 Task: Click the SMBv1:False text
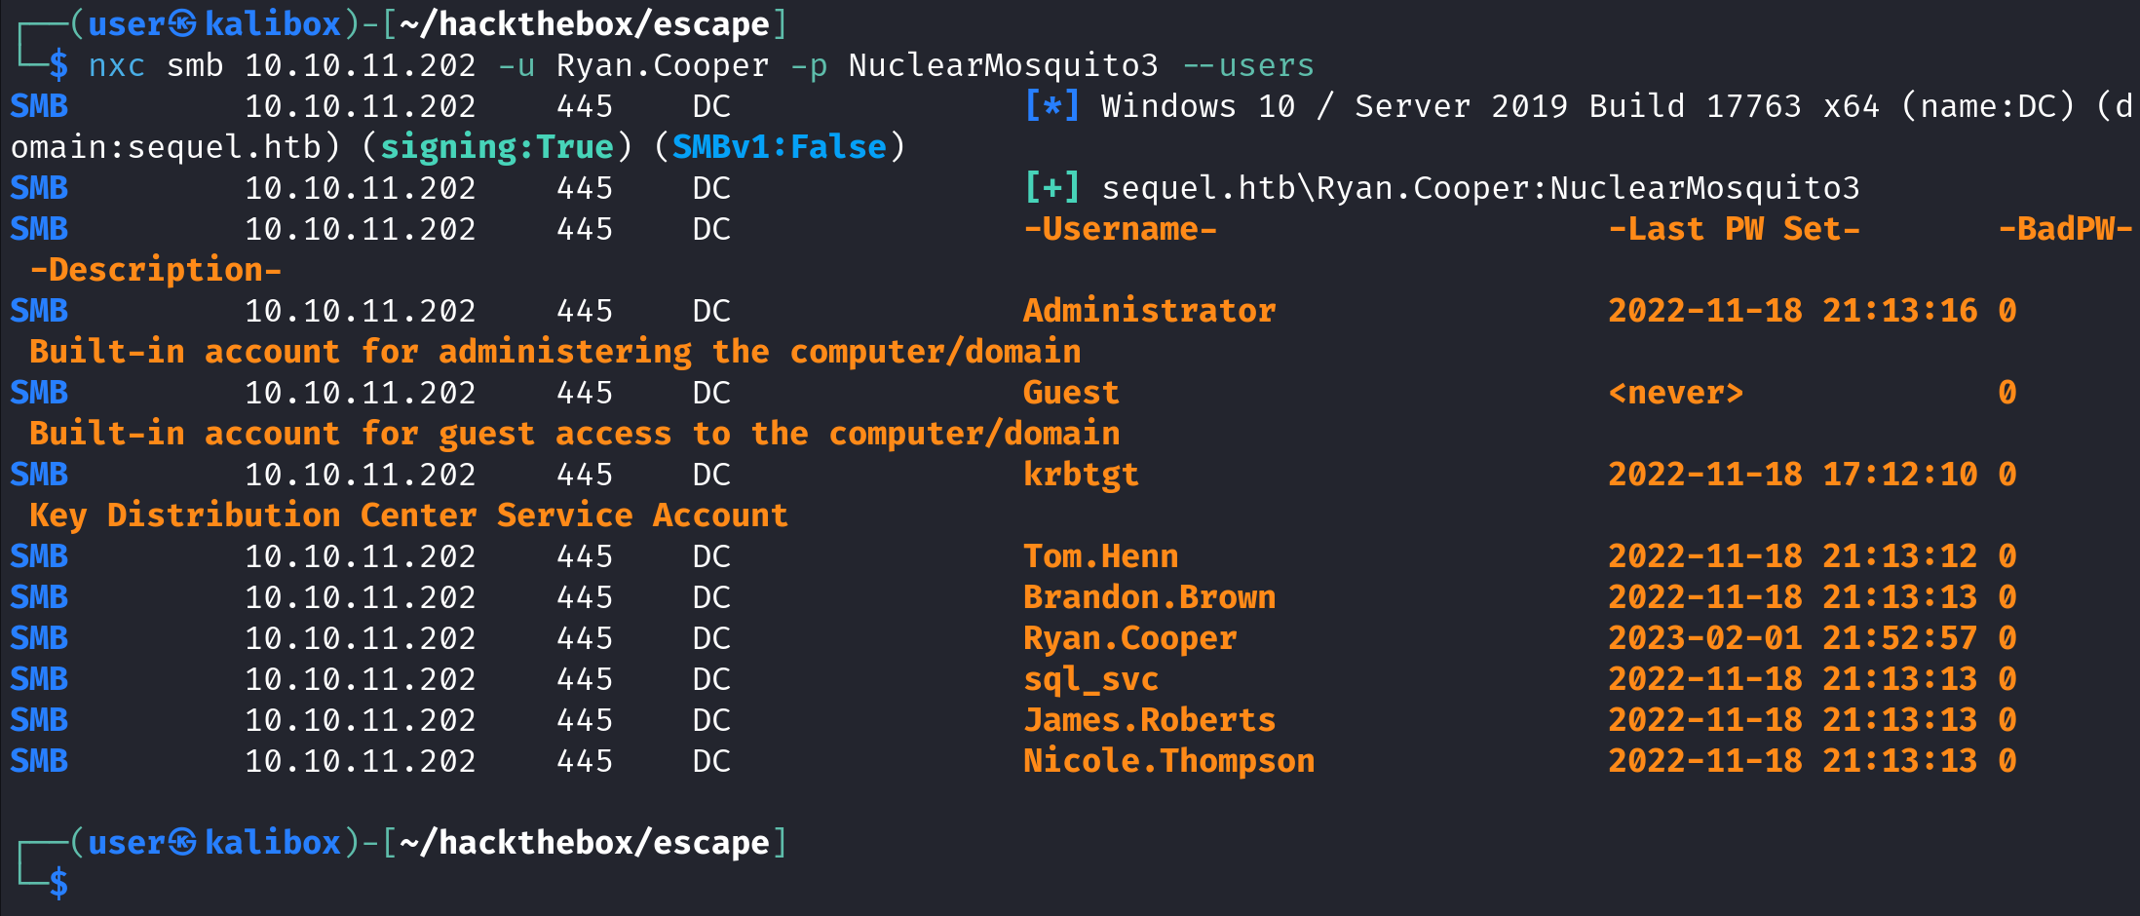pos(779,147)
